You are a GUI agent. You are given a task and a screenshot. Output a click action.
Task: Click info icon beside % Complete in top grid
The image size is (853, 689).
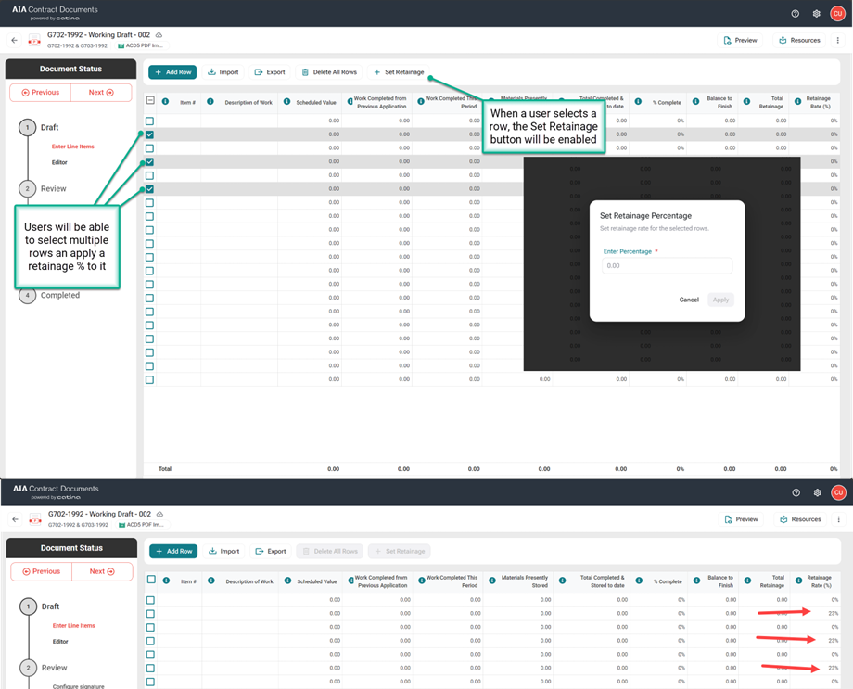[x=638, y=102]
